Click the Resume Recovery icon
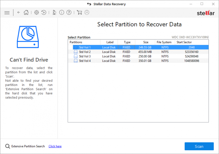This screenshot has height=154, width=219. click(44, 13)
